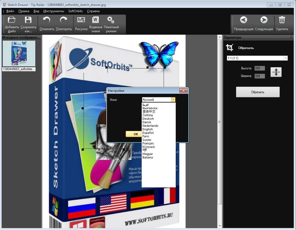
Task: Open the Инструменты menu
Action: (54, 11)
